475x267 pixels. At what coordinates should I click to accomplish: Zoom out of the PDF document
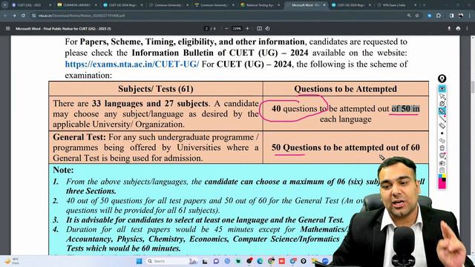click(x=226, y=28)
